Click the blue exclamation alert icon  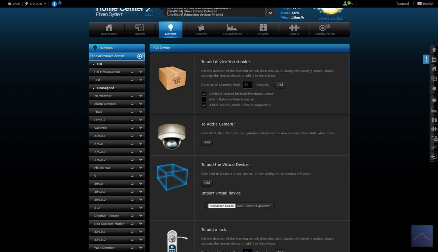pyautogui.click(x=426, y=59)
